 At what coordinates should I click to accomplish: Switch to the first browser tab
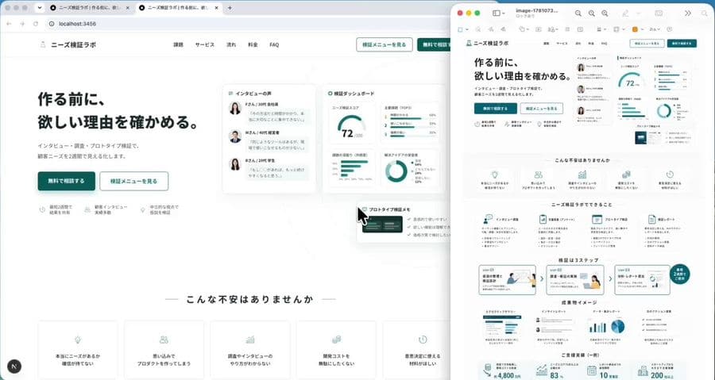[x=89, y=8]
